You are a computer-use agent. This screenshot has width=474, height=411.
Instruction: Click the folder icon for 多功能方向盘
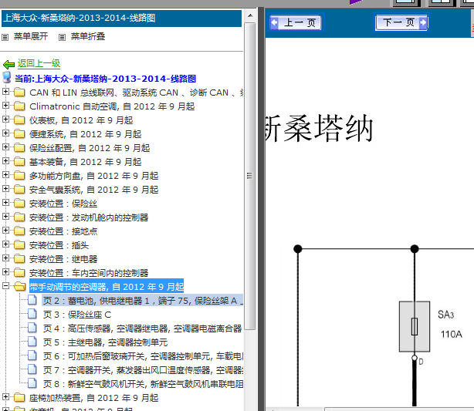[19, 176]
